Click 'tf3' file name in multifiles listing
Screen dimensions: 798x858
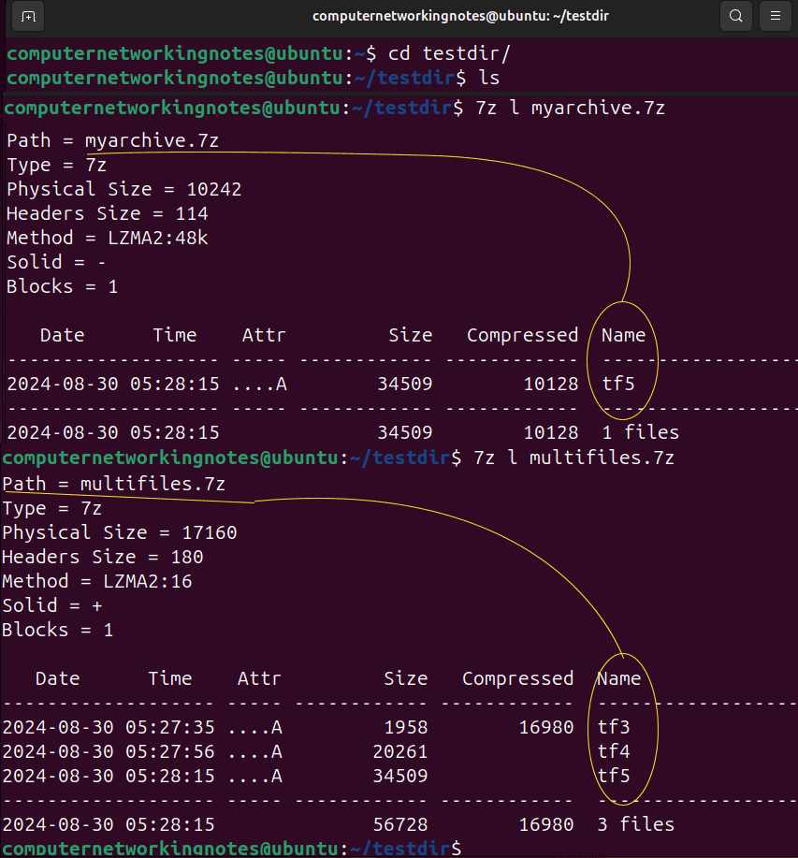tap(614, 727)
